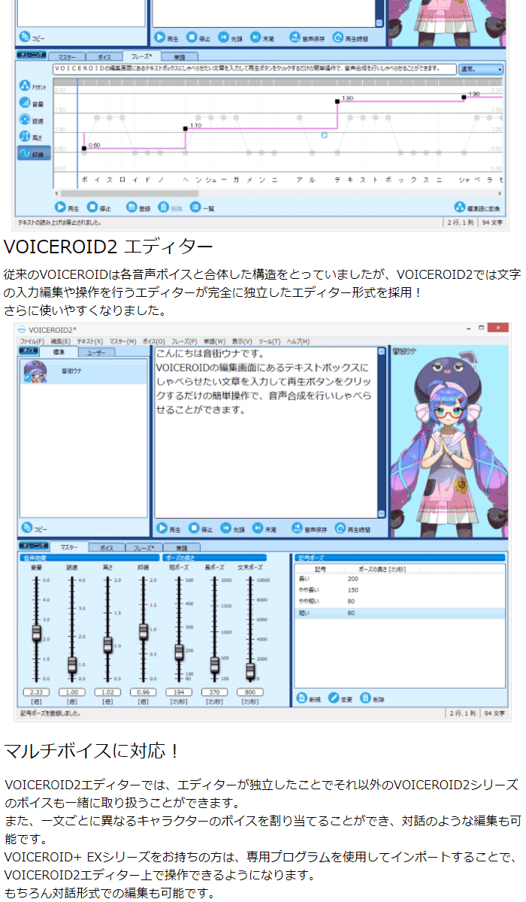Open フレーズ(P) menu in the menu bar
The width and height of the screenshot is (526, 902).
tap(184, 341)
